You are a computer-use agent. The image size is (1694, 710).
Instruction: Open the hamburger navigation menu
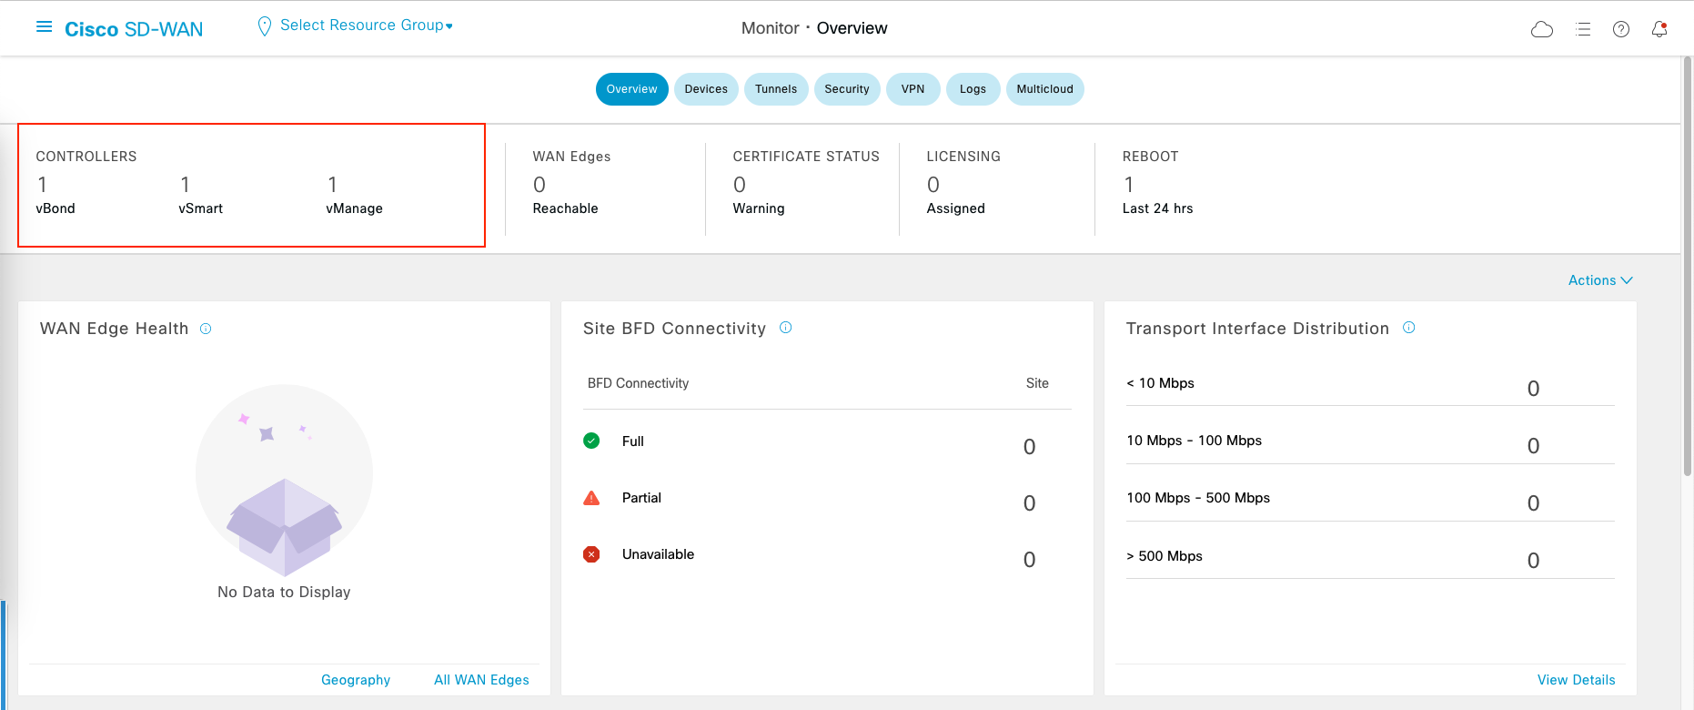(x=44, y=27)
